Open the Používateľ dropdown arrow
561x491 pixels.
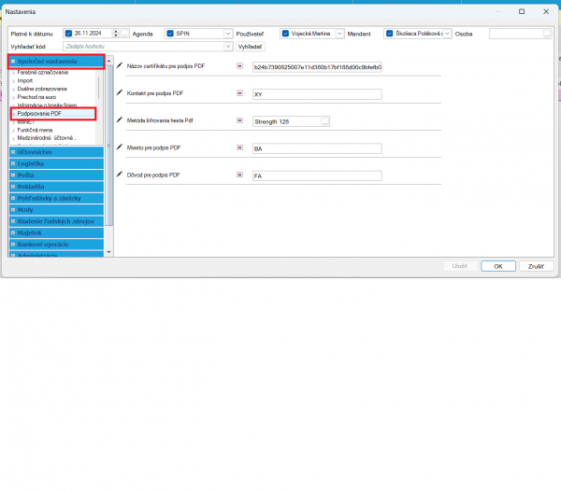click(x=339, y=34)
